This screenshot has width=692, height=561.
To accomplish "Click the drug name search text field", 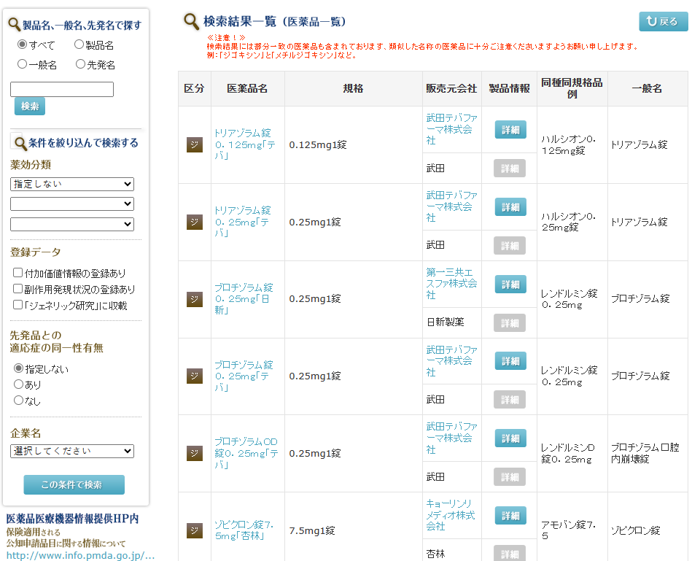I will pyautogui.click(x=62, y=89).
